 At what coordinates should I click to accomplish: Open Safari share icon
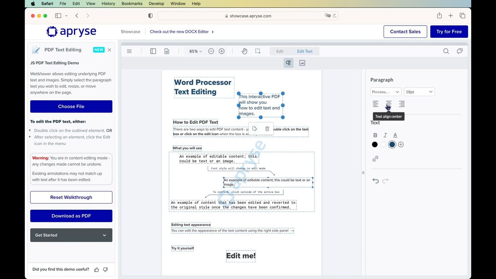(439, 16)
